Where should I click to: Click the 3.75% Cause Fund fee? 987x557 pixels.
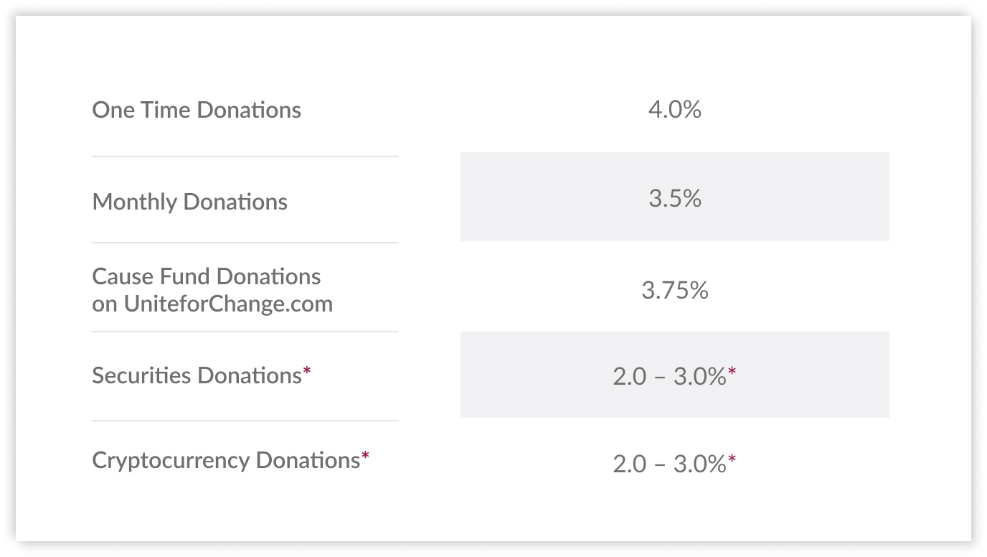tap(674, 291)
